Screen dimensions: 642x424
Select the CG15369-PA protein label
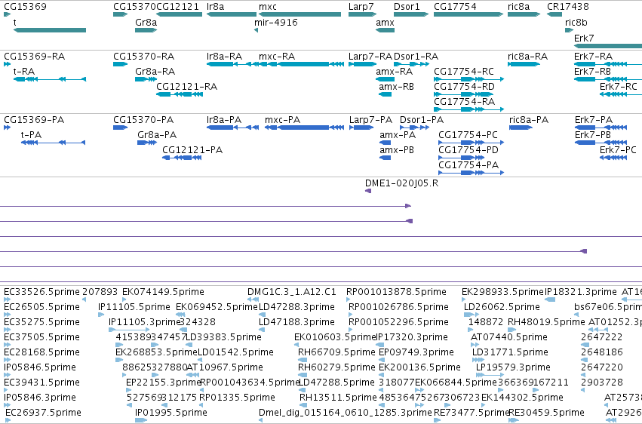click(34, 119)
